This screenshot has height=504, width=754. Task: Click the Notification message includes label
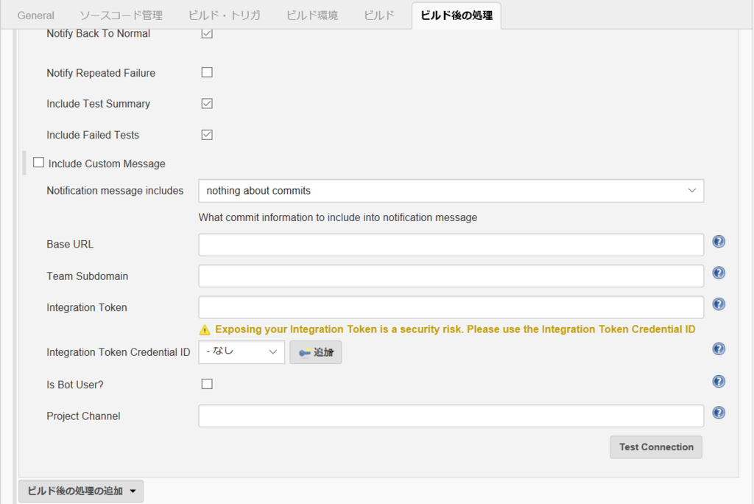coord(115,191)
